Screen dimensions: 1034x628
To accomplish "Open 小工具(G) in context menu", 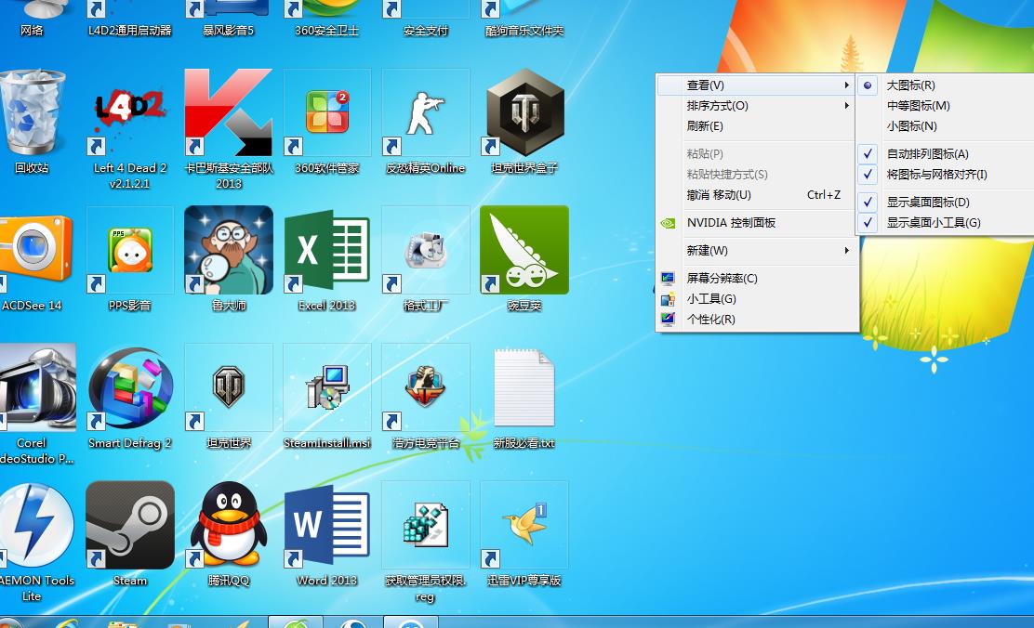I will tap(756, 298).
